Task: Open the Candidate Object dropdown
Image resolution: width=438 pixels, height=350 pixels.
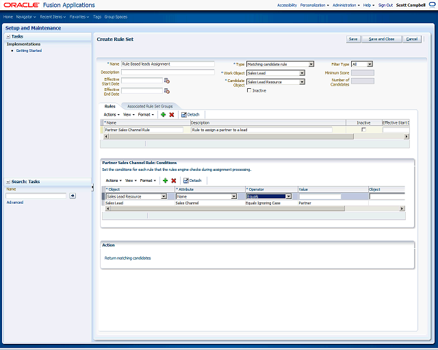Action: pyautogui.click(x=302, y=82)
